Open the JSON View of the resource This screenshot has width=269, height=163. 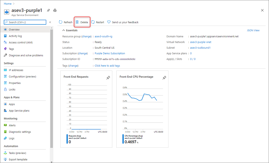[253, 30]
